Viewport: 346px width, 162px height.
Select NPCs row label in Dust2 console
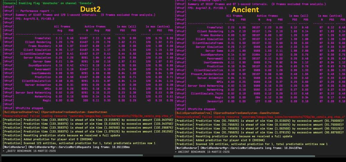(x=47, y=89)
